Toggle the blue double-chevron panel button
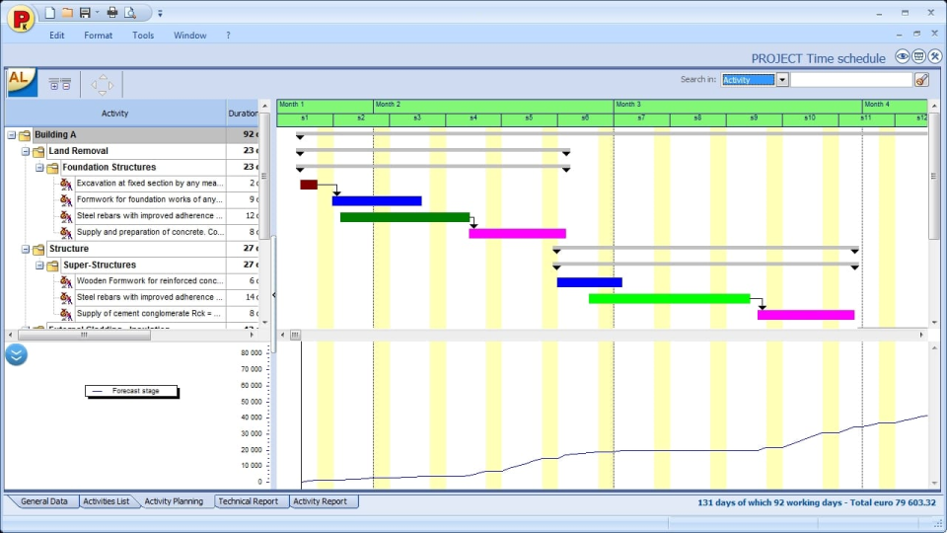This screenshot has height=533, width=947. (17, 354)
